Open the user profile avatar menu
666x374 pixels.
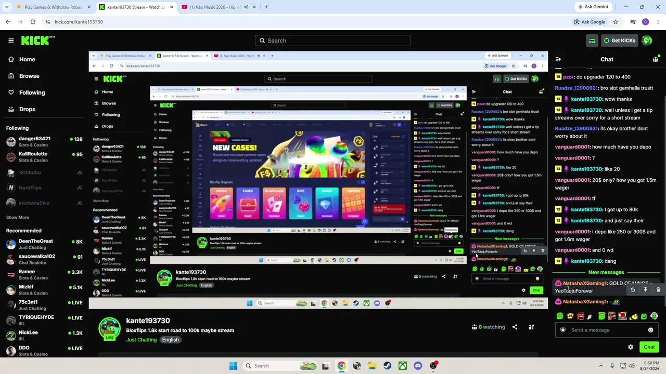point(647,41)
